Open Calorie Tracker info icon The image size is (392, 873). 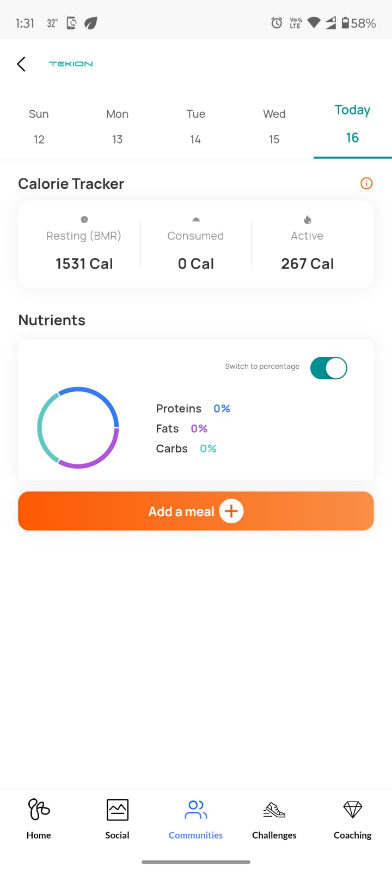click(366, 183)
